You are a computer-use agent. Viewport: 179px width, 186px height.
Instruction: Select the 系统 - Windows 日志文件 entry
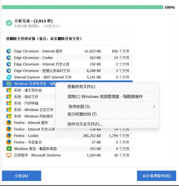point(34,110)
